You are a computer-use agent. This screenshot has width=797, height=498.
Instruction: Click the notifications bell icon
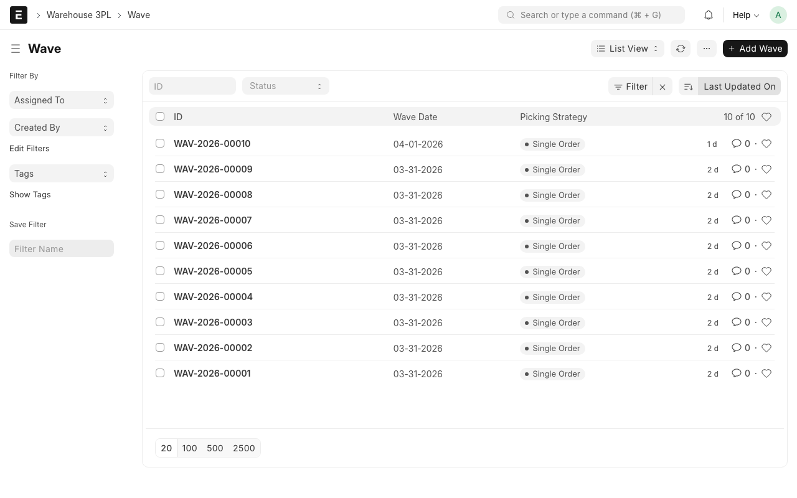click(709, 15)
